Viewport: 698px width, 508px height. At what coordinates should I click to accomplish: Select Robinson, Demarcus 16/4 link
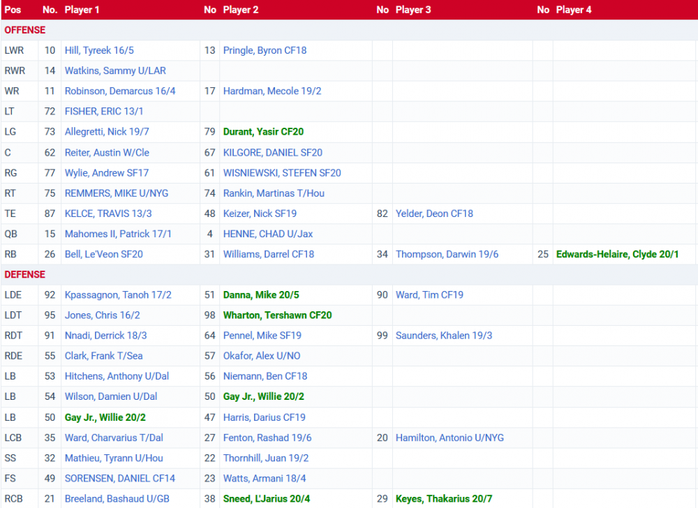click(x=120, y=91)
